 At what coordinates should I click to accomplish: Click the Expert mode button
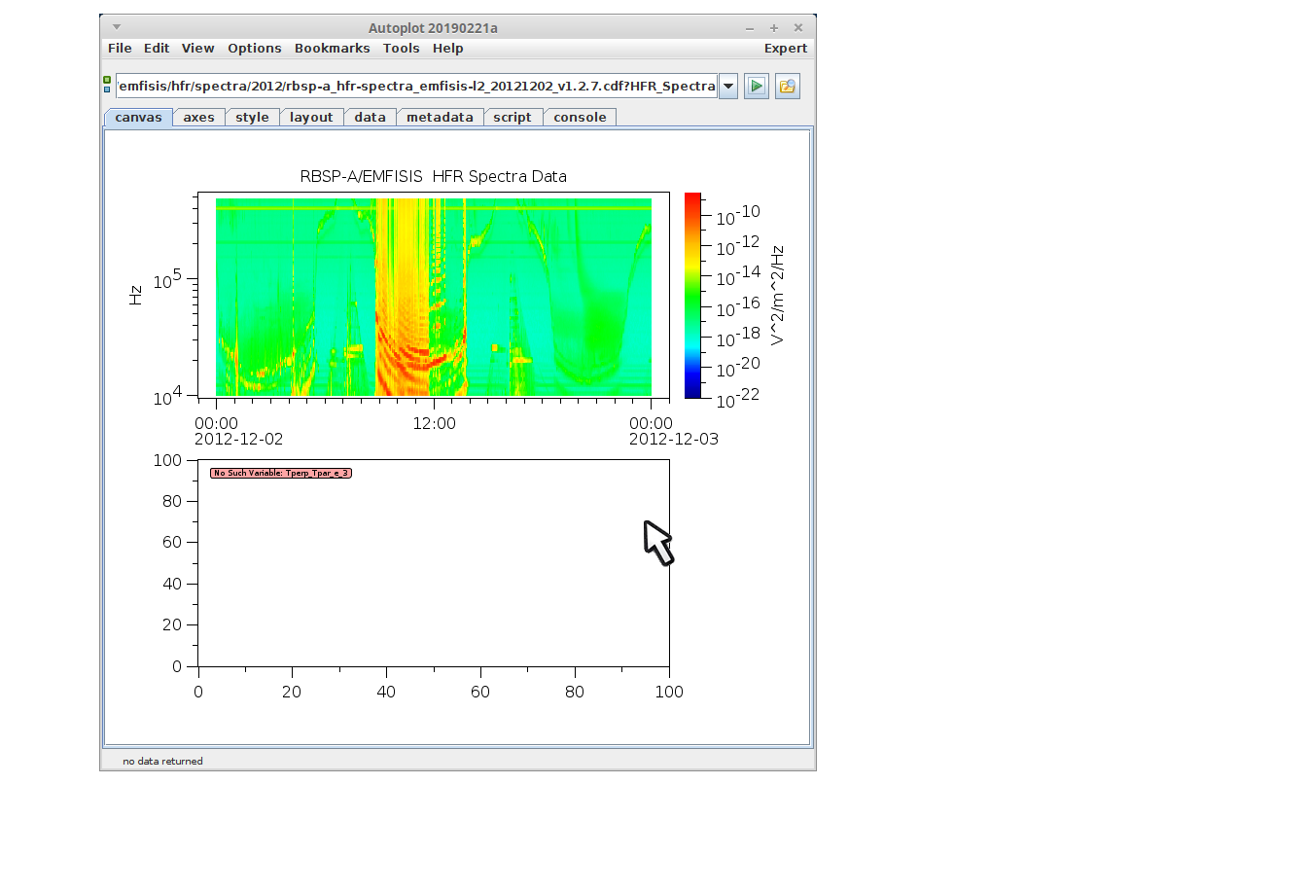point(785,49)
